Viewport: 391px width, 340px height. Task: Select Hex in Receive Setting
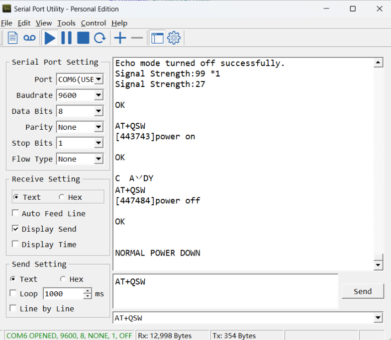61,197
